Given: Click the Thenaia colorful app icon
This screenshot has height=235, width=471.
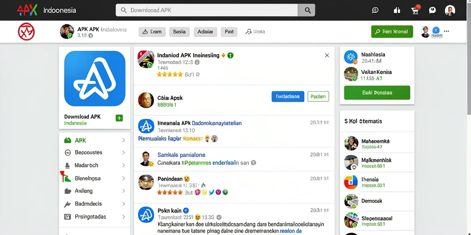Looking at the screenshot, I should tap(351, 182).
